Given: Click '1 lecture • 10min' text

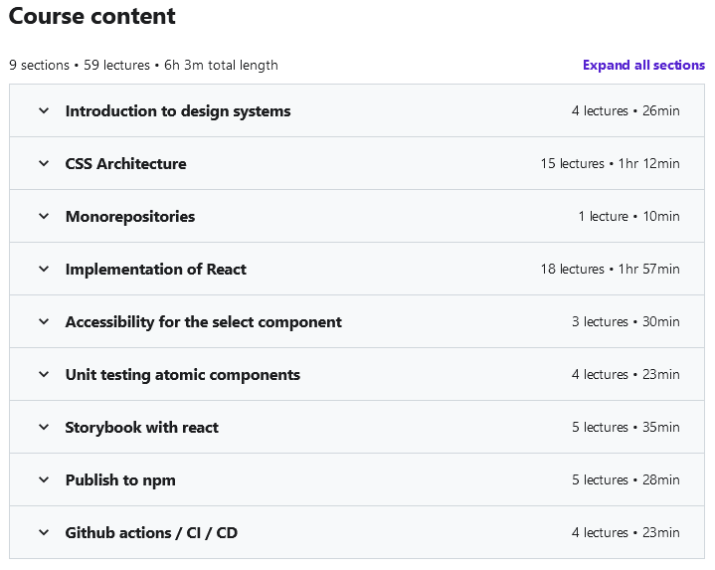Looking at the screenshot, I should [629, 216].
